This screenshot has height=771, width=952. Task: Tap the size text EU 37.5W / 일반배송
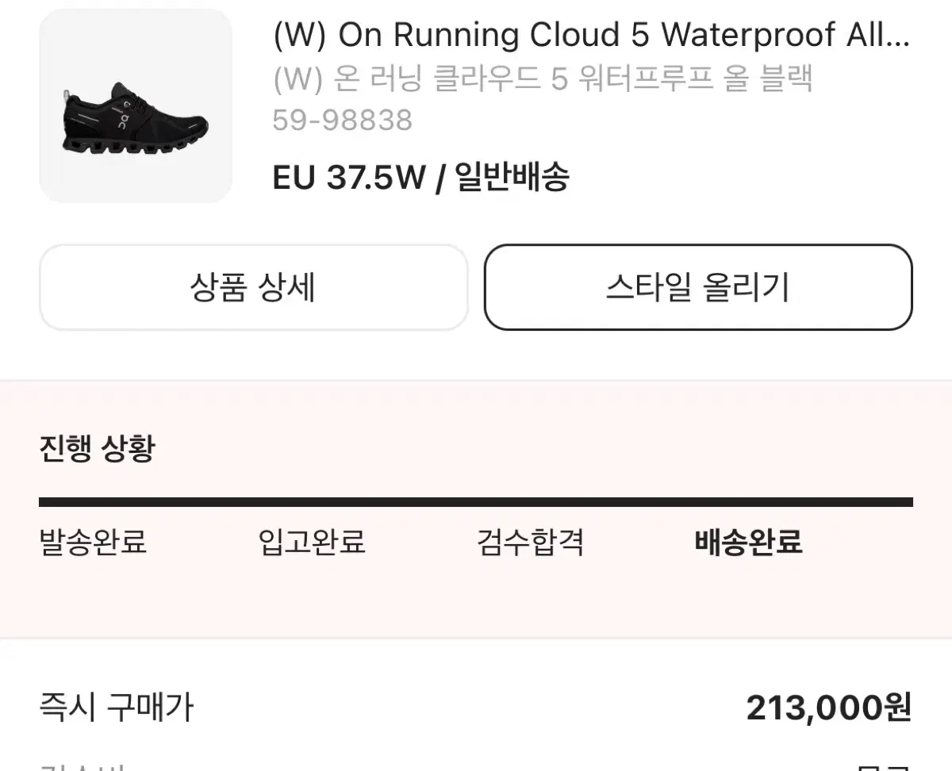pos(420,178)
